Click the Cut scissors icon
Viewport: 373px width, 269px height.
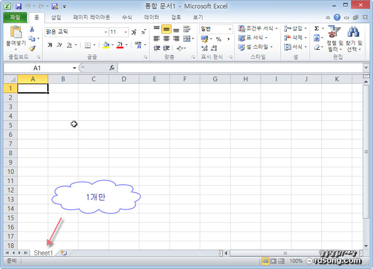click(32, 29)
